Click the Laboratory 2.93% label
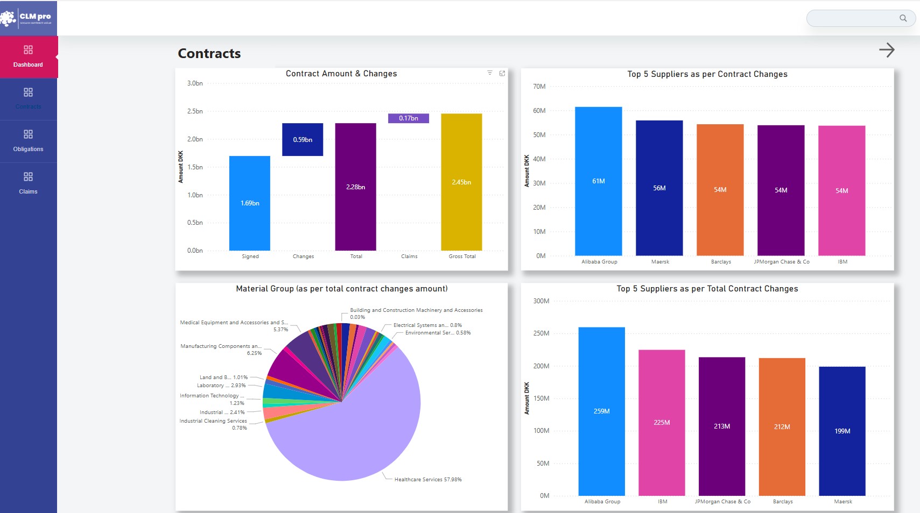Screen dimensions: 920x513 221,386
